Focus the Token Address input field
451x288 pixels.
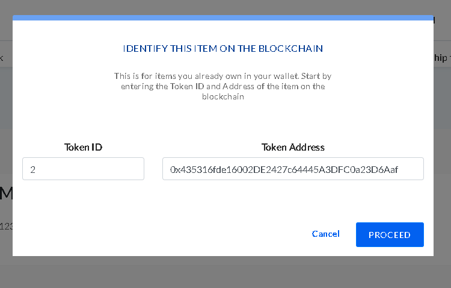(x=293, y=169)
